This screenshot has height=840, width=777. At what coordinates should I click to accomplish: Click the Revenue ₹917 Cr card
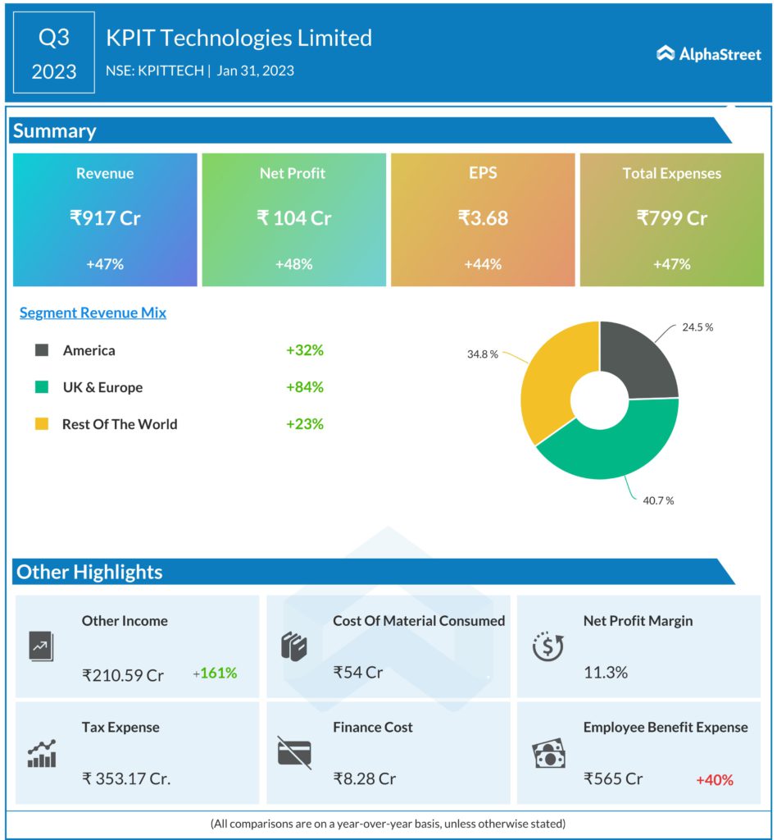coord(105,219)
